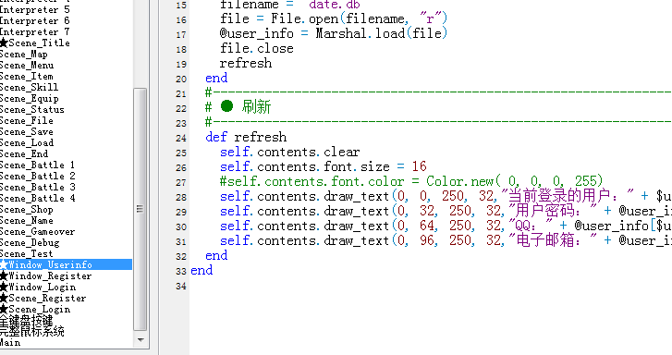Click the def refresh line

[246, 137]
